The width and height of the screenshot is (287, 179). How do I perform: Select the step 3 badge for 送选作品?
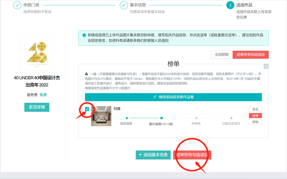[230, 5]
